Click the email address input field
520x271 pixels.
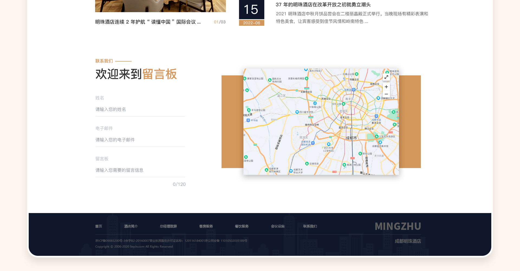140,140
